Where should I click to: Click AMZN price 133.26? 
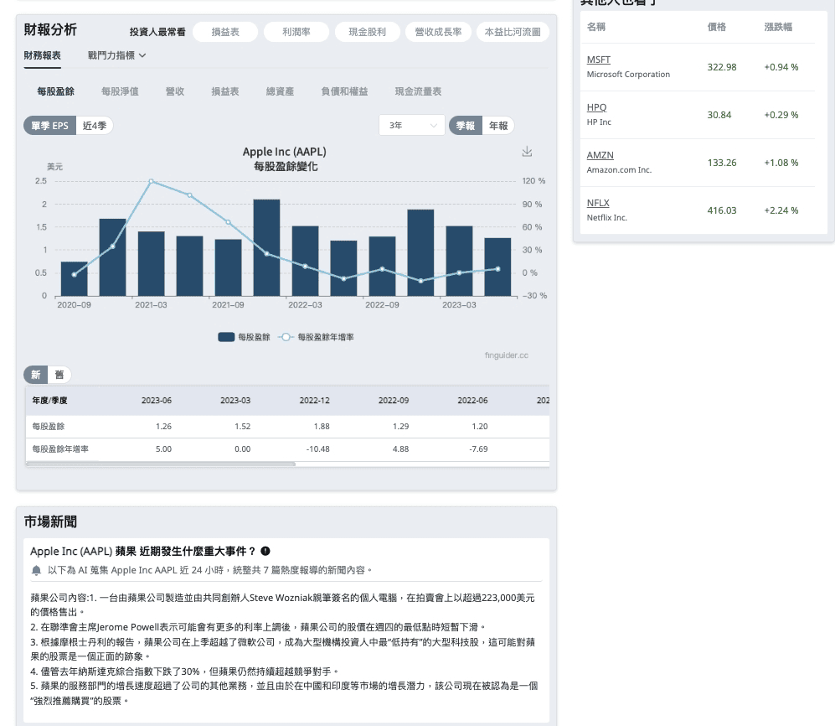722,163
